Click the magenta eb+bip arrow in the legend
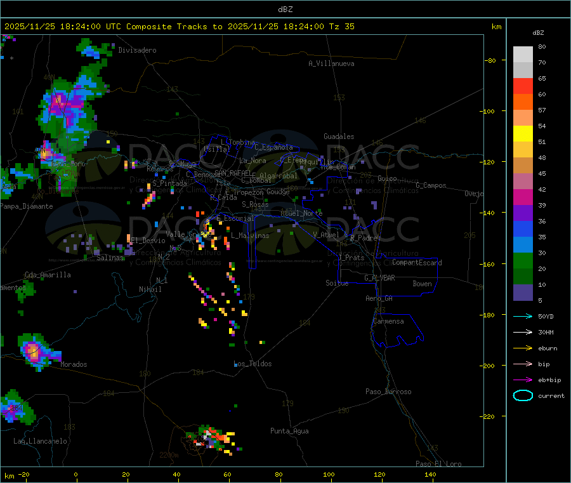571x483 pixels. [523, 380]
